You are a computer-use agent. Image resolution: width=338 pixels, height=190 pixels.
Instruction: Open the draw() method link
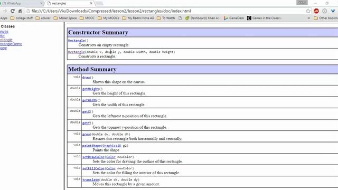point(86,78)
